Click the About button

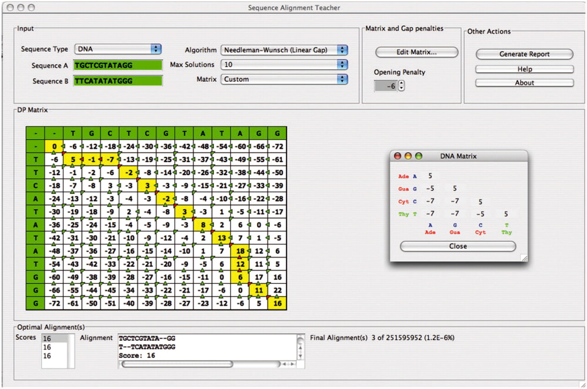(x=524, y=83)
